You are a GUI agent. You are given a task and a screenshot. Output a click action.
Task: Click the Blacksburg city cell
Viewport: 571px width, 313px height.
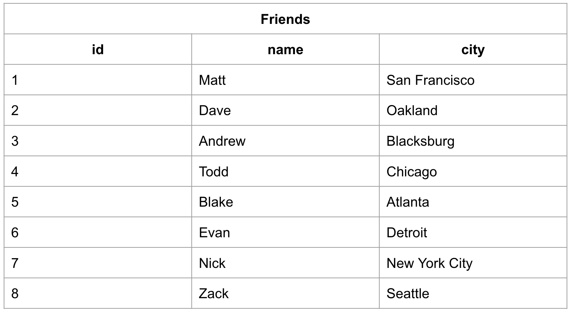click(x=420, y=141)
